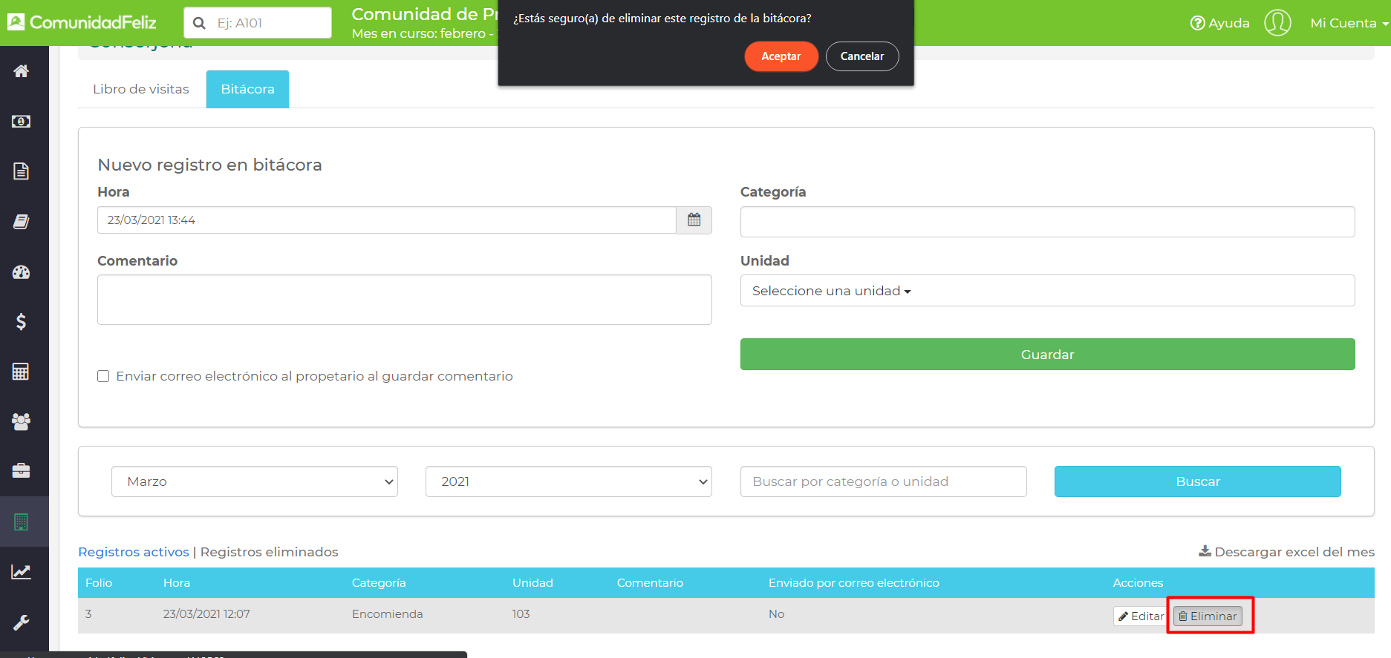Show Registros eliminados list
Screen dimensions: 1391x658
pos(269,552)
